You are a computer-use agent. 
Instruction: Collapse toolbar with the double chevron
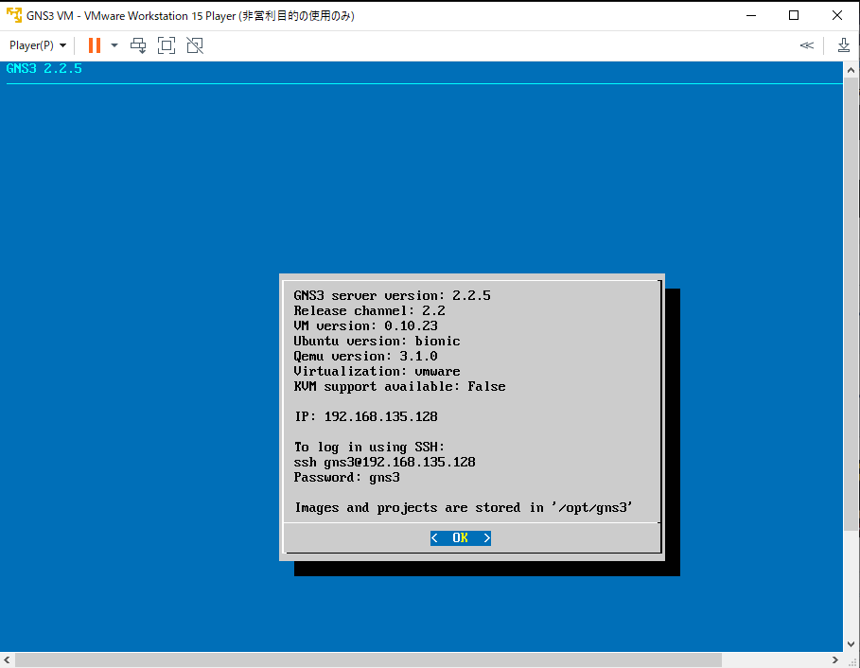pos(806,45)
